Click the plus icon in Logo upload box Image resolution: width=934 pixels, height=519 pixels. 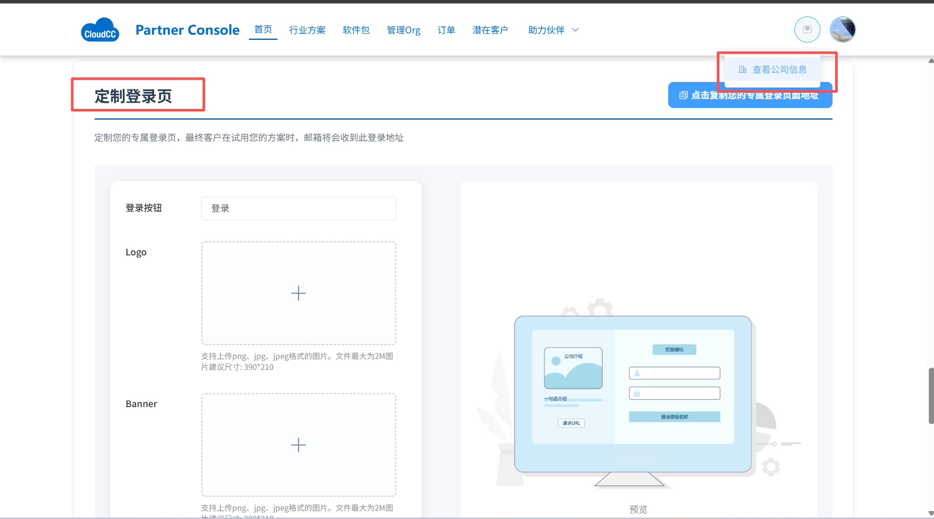point(298,293)
